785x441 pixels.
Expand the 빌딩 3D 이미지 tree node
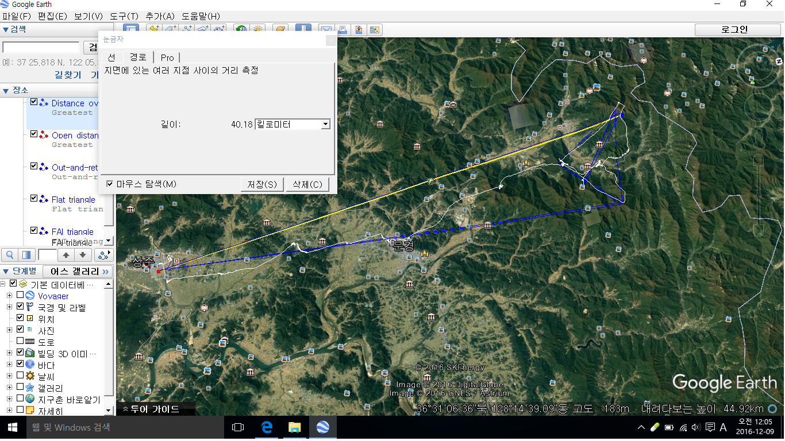[9, 353]
